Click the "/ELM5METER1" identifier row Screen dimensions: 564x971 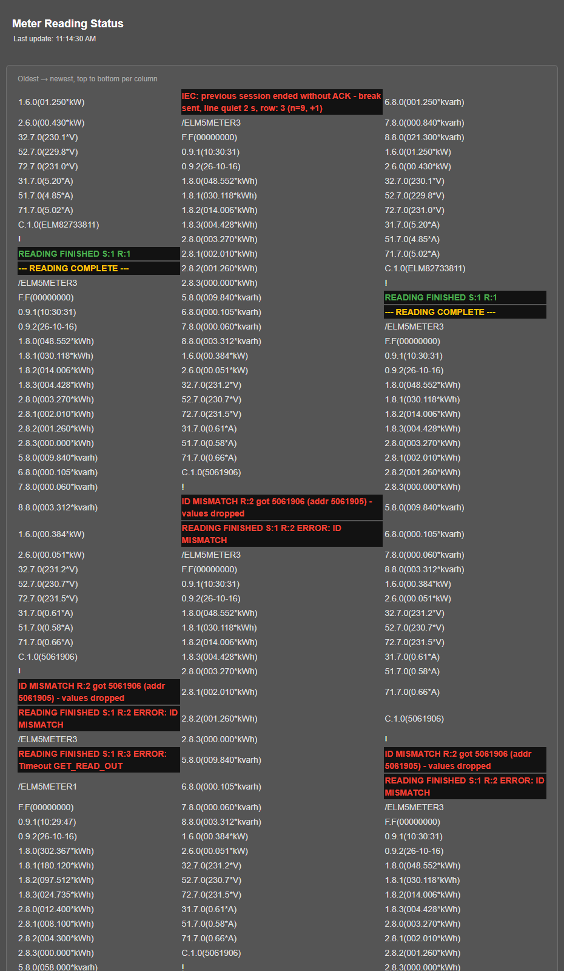(x=47, y=787)
